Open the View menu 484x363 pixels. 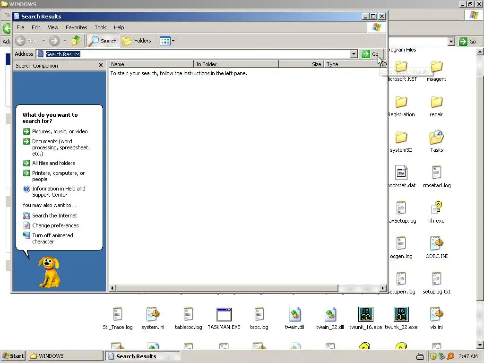[x=53, y=27]
